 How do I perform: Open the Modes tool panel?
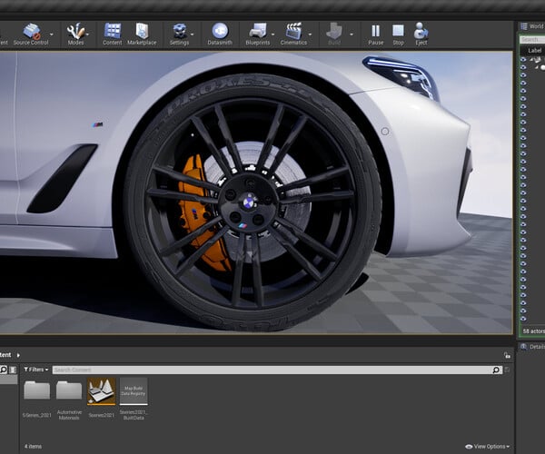pyautogui.click(x=75, y=34)
